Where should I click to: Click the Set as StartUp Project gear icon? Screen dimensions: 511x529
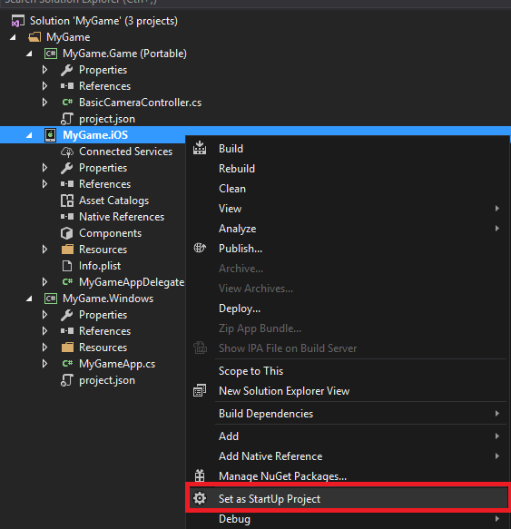coord(200,498)
